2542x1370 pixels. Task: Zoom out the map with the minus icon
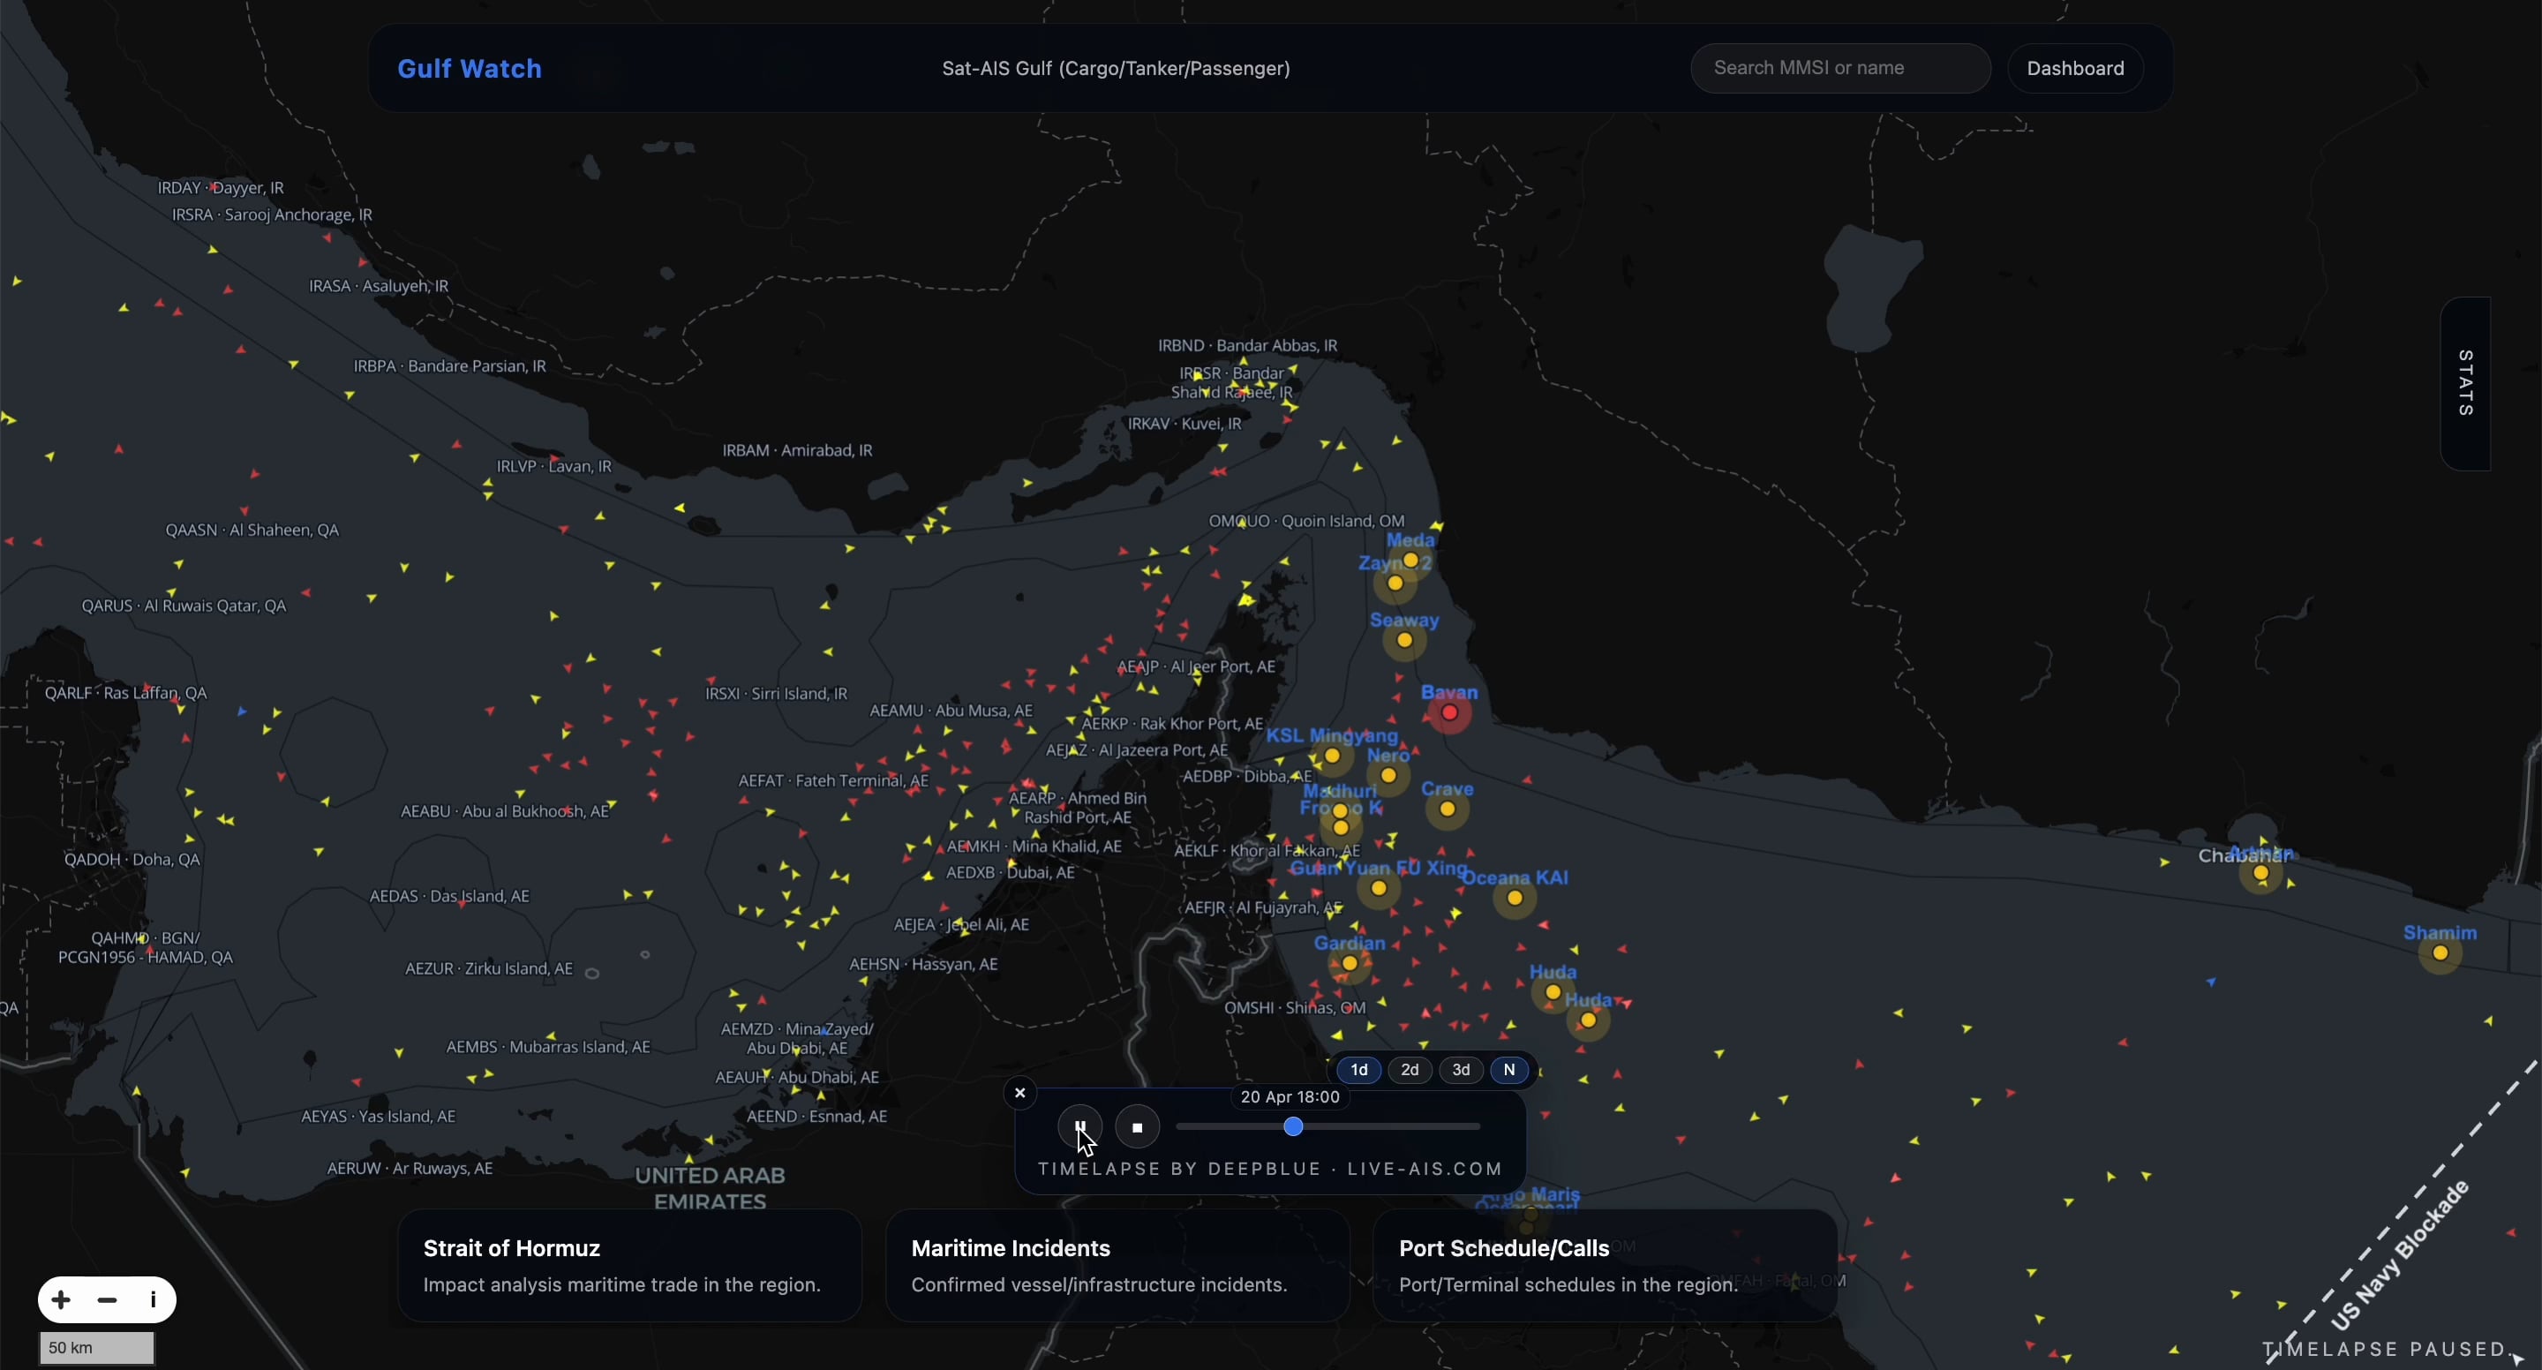pos(108,1300)
